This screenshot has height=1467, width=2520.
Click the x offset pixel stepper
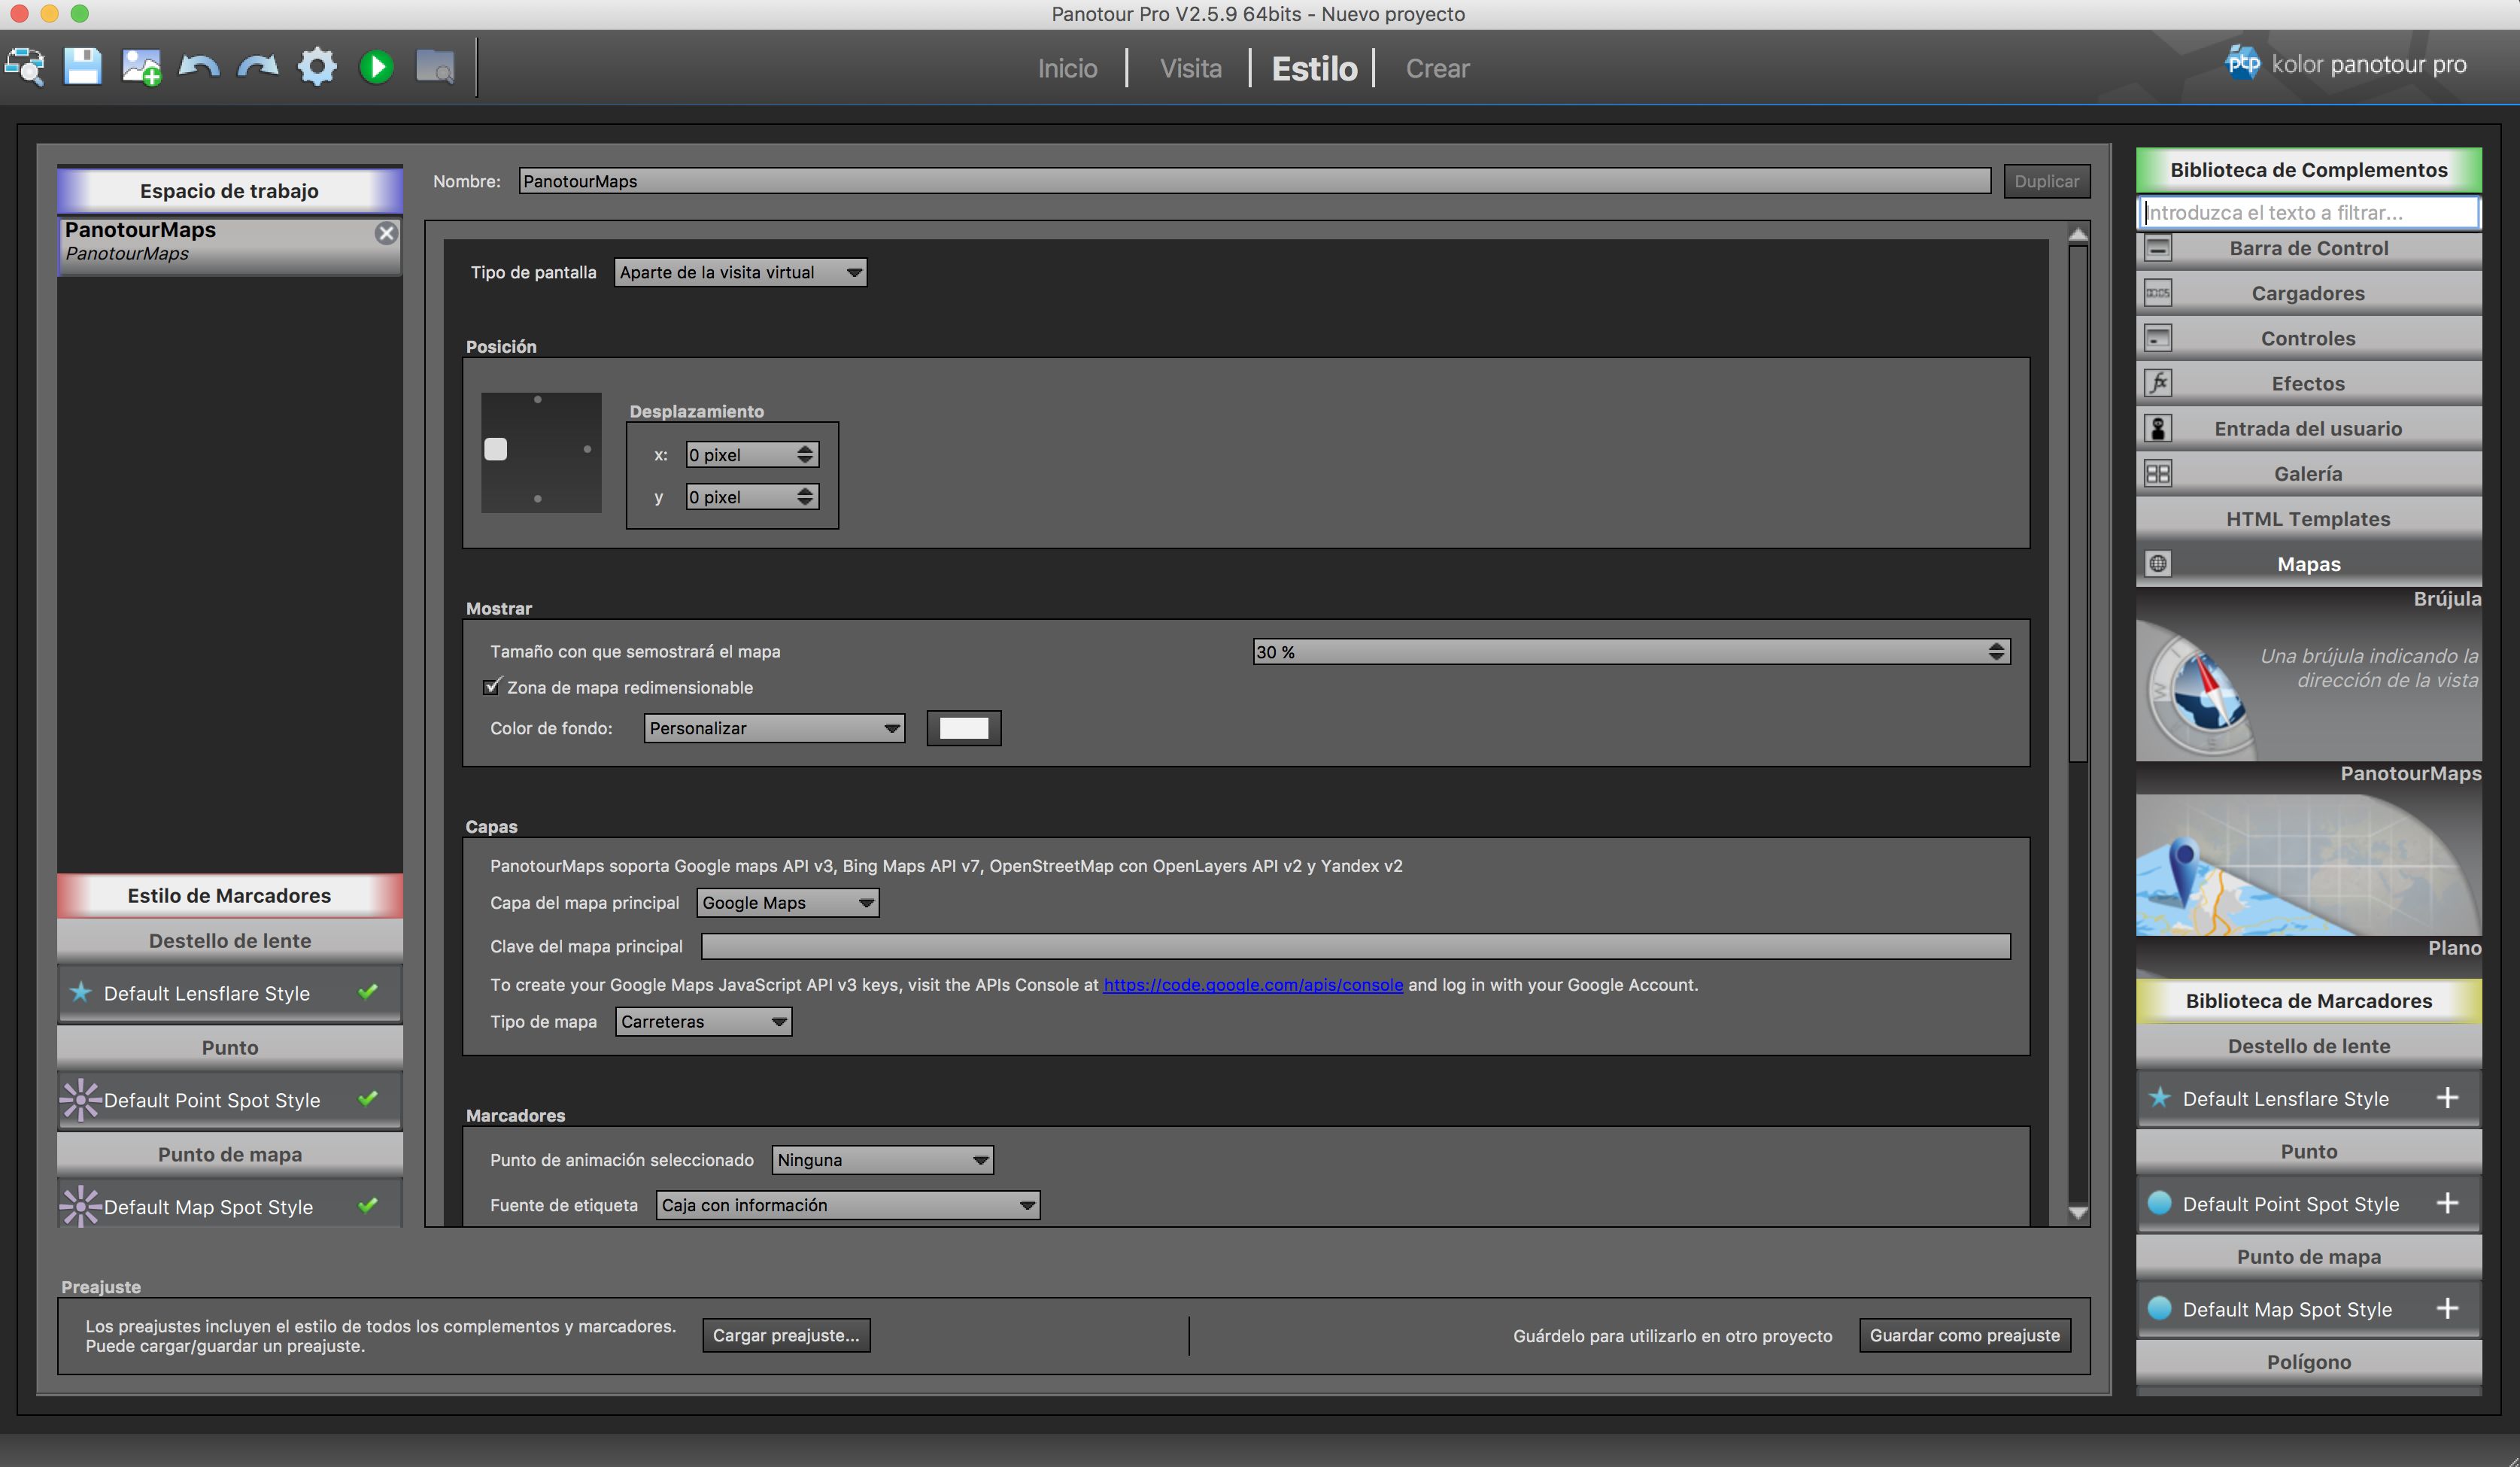tap(805, 455)
